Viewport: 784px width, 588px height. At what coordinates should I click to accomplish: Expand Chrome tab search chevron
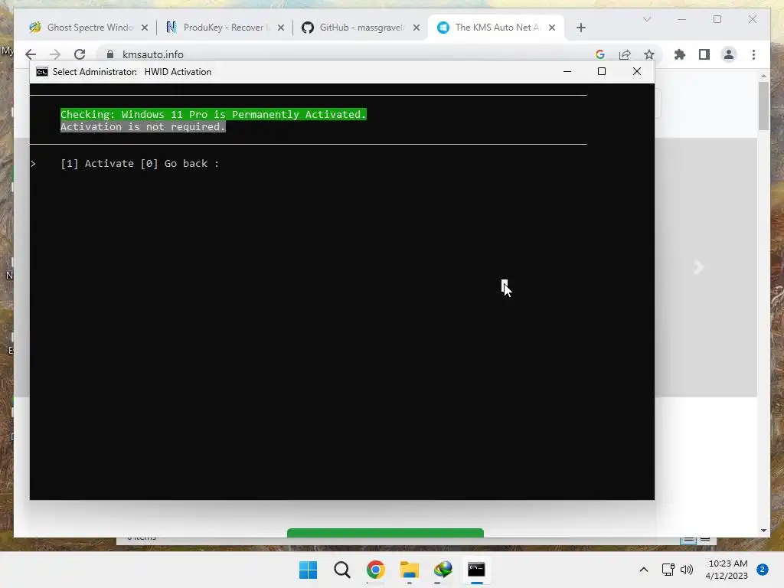tap(646, 19)
